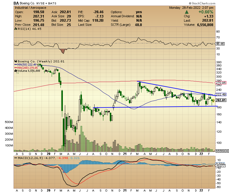229x193 pixels.
Task: Click the 21 year label below price chart
Action: 125,154
